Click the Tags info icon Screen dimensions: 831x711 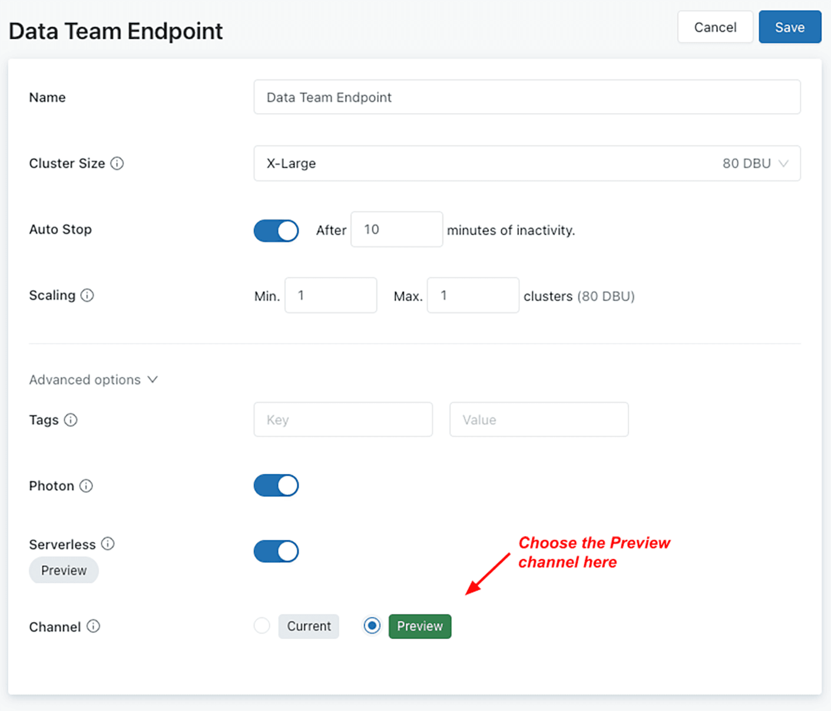71,420
